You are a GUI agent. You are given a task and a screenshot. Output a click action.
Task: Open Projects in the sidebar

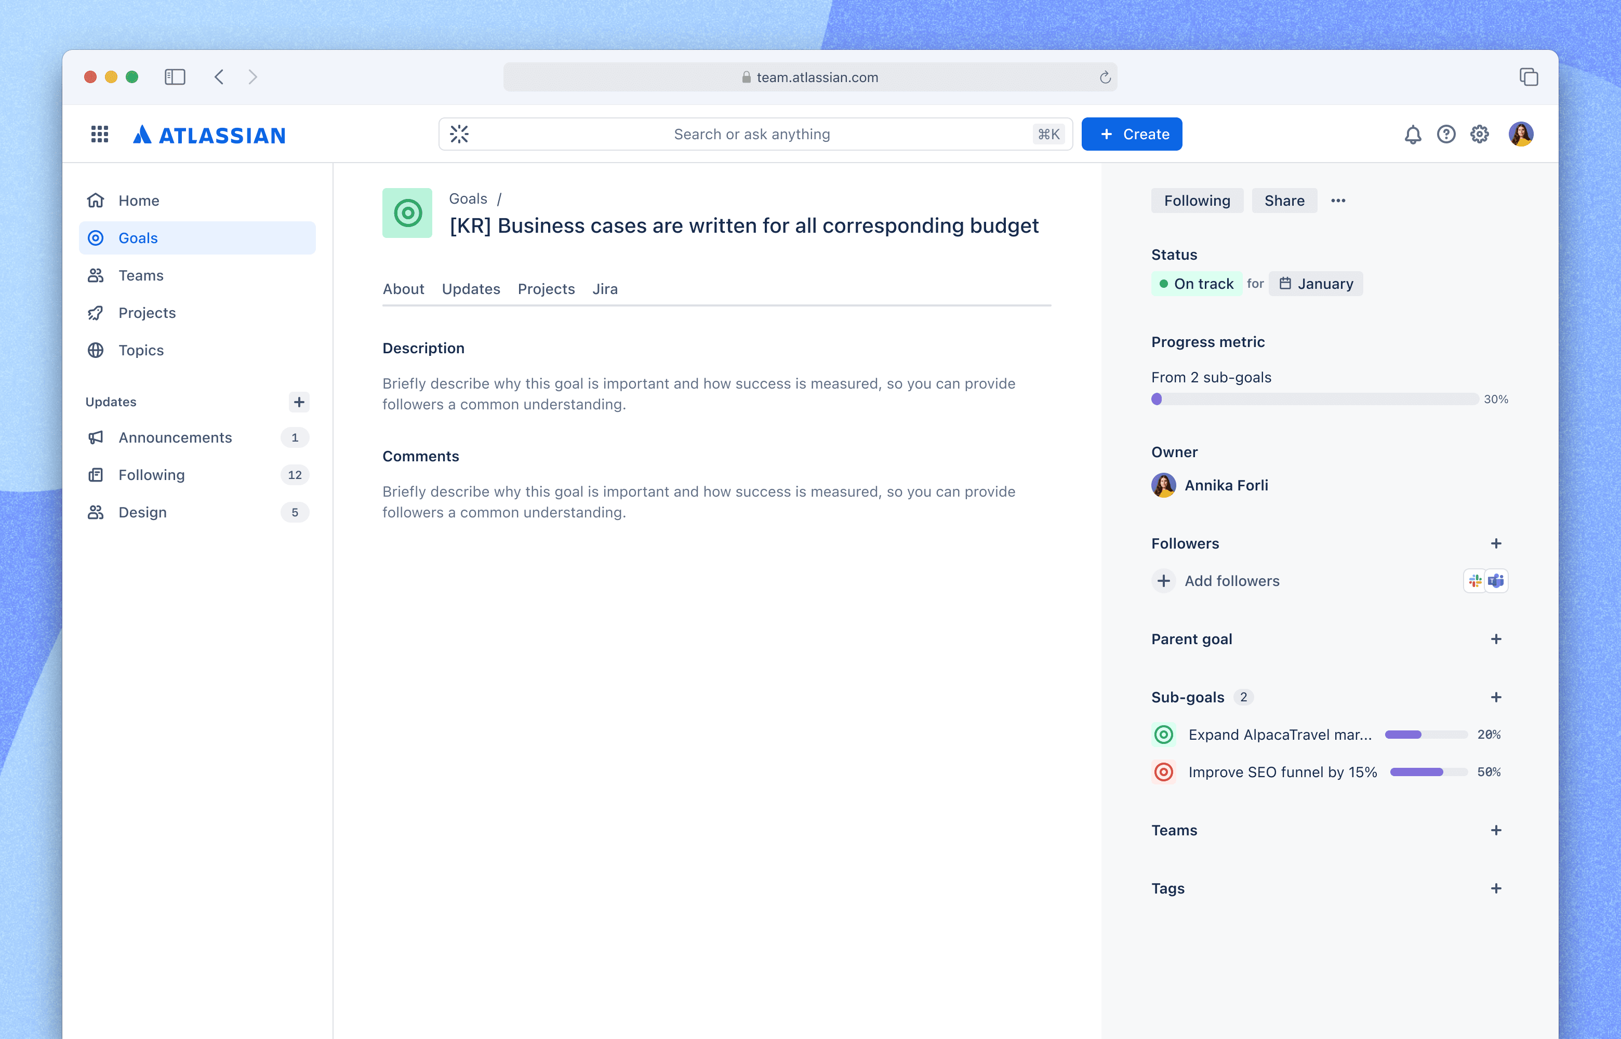(x=197, y=313)
